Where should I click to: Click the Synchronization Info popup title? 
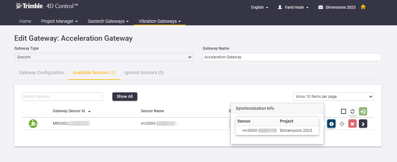pyautogui.click(x=255, y=108)
